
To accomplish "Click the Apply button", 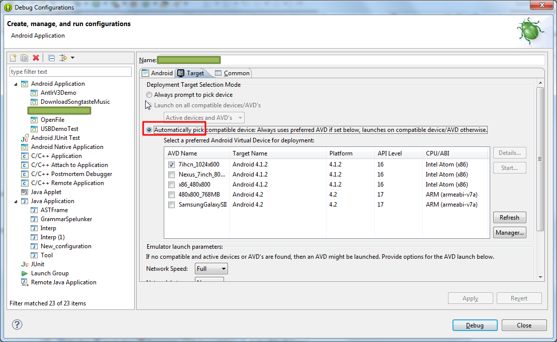I will (x=470, y=298).
